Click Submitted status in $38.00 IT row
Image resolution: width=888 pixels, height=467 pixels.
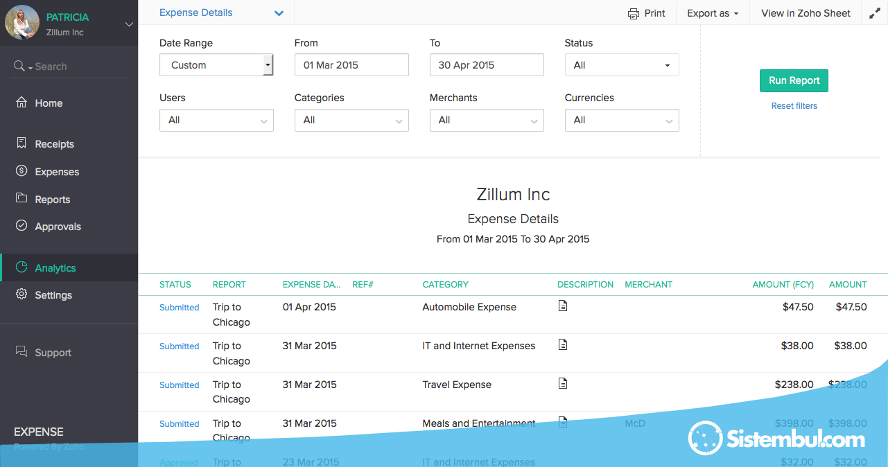coord(179,346)
